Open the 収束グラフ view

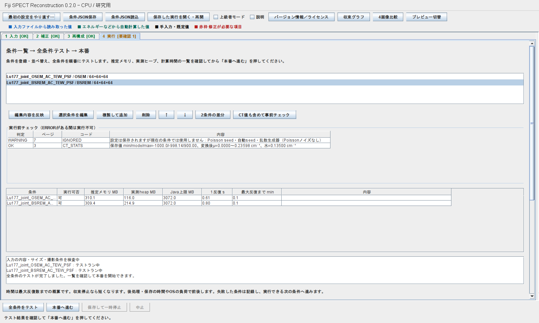(x=354, y=17)
